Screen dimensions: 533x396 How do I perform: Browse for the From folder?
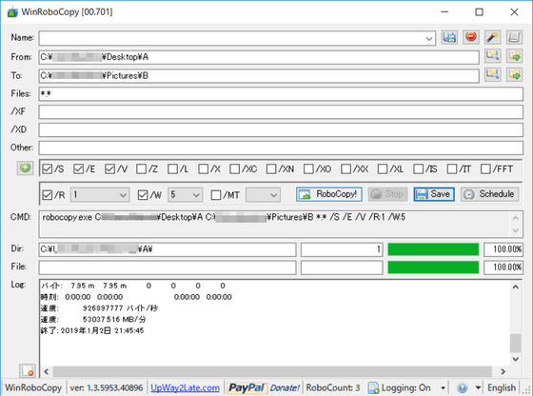tap(492, 56)
